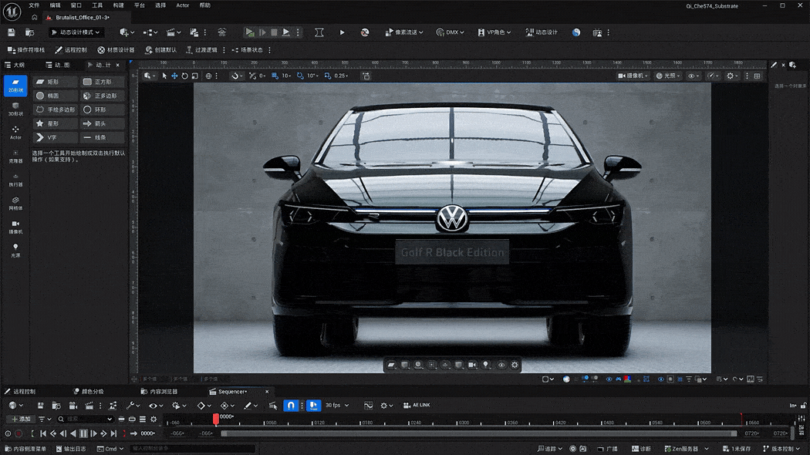The image size is (810, 455).
Task: Click the Sequencer time range scrollbar
Action: point(479,434)
